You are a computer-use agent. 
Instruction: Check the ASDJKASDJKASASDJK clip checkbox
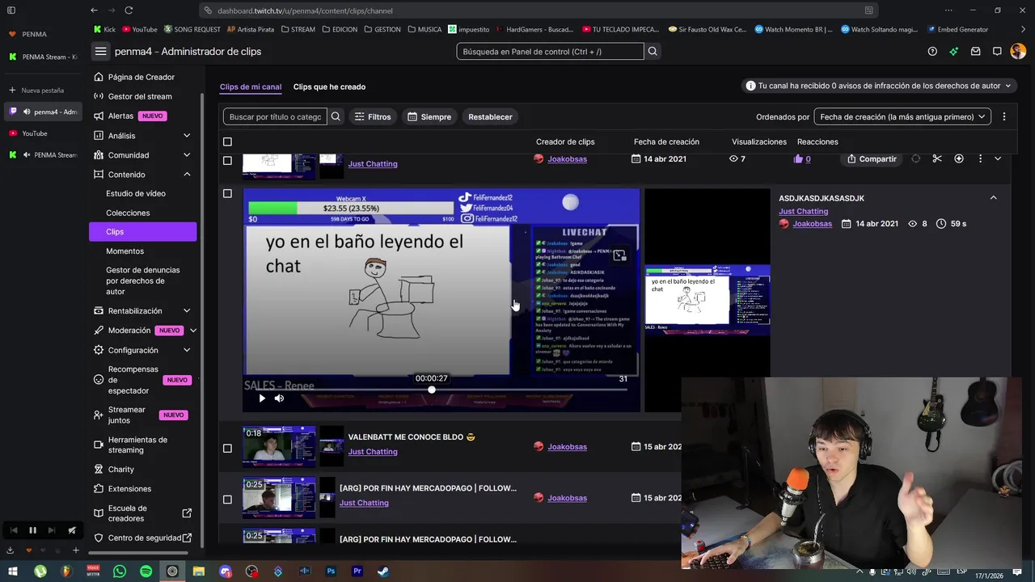227,193
